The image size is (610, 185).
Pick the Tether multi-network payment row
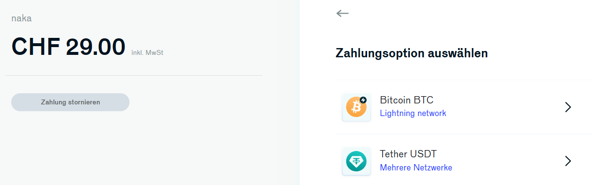(x=463, y=161)
